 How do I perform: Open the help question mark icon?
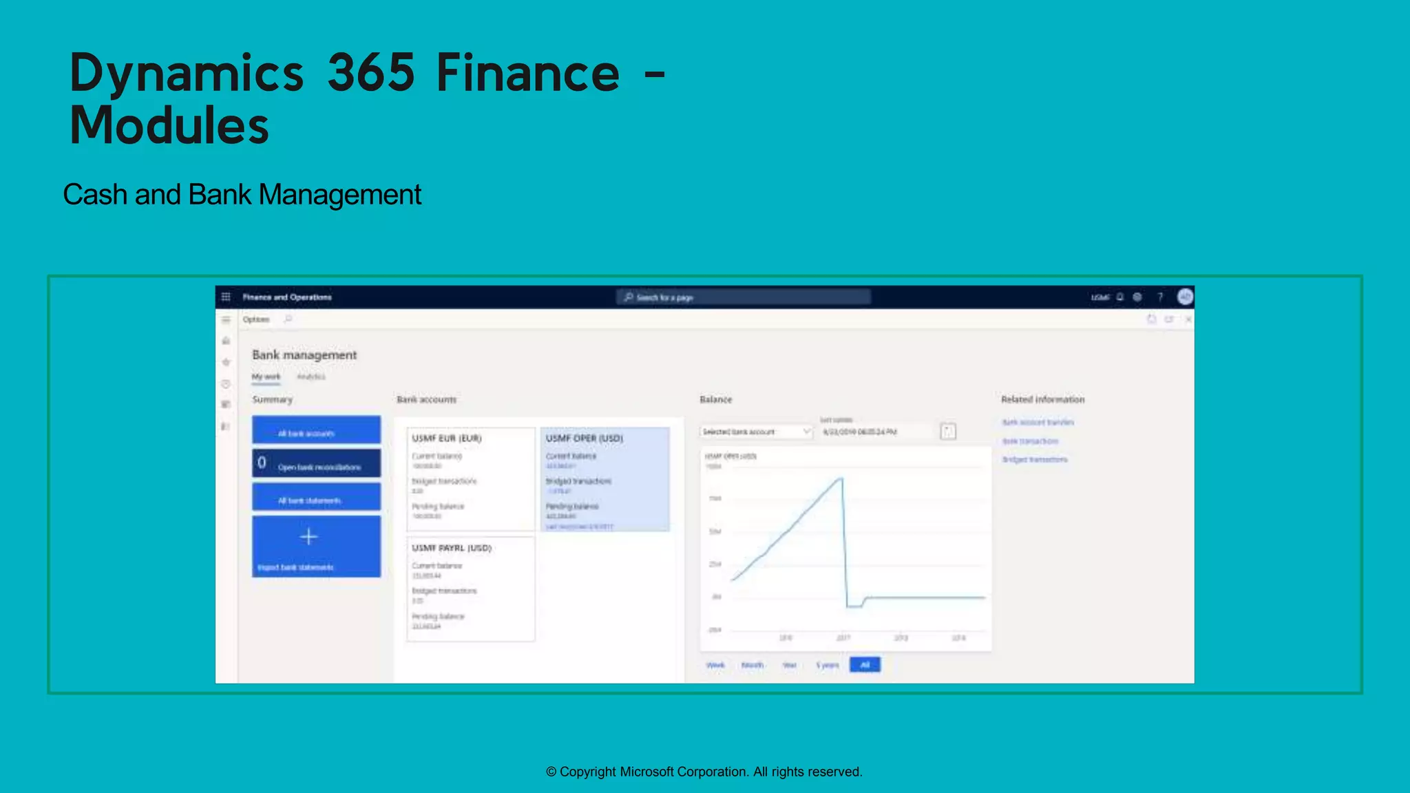[1160, 297]
